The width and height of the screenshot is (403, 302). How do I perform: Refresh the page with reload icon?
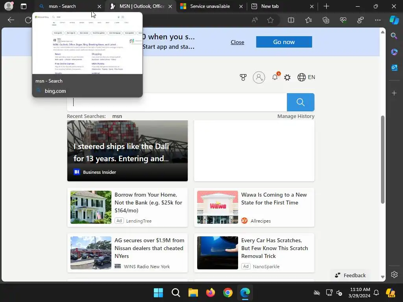pos(28,20)
